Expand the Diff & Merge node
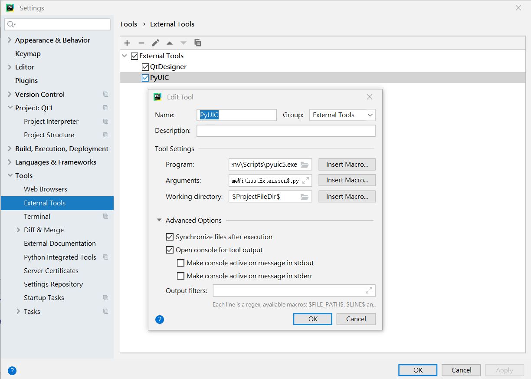 coord(18,230)
